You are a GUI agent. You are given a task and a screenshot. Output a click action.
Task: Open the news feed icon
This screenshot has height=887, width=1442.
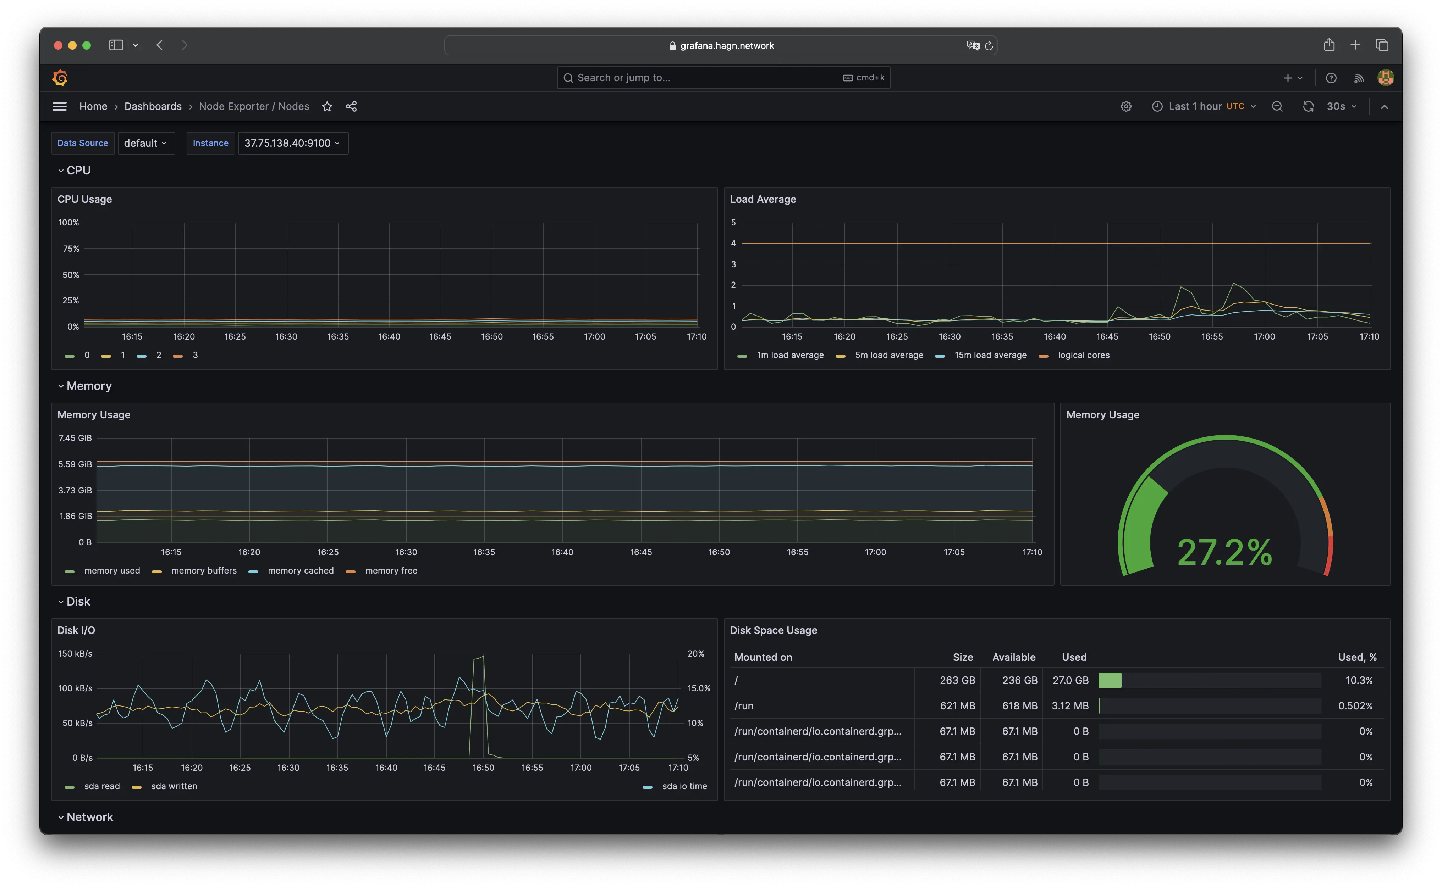(1359, 78)
